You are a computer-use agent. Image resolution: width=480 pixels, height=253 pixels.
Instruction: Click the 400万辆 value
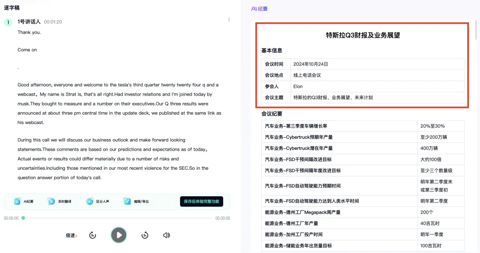[429, 148]
